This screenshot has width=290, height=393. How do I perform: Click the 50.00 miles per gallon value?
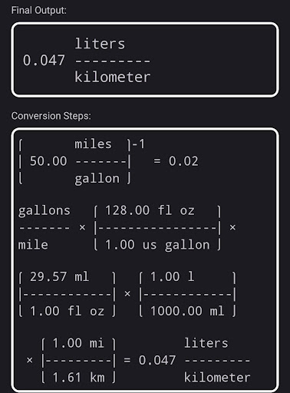click(48, 161)
